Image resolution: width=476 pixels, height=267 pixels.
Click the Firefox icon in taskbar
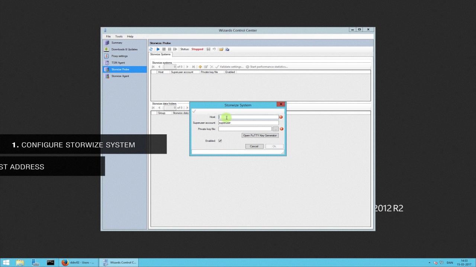click(65, 263)
